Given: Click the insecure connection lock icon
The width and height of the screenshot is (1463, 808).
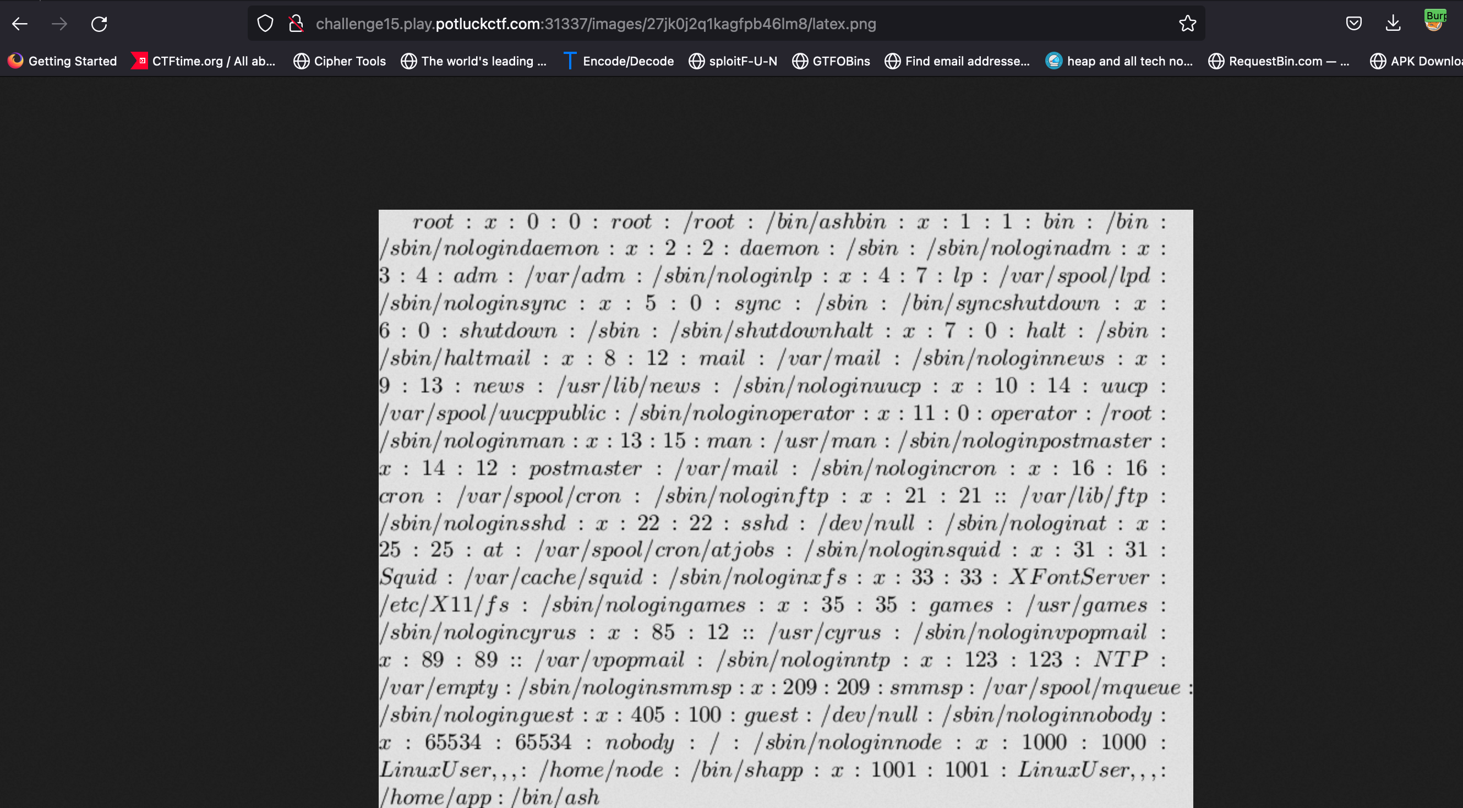Looking at the screenshot, I should click(296, 24).
